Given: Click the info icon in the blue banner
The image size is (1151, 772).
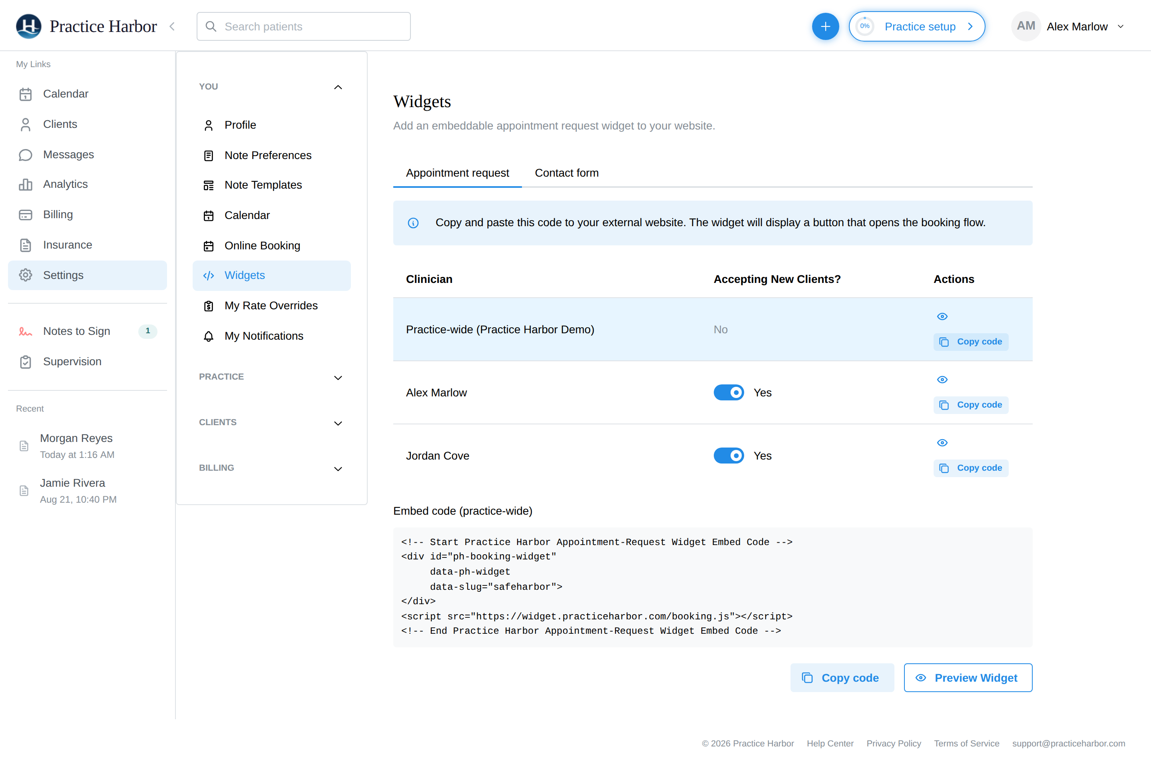Looking at the screenshot, I should [413, 223].
